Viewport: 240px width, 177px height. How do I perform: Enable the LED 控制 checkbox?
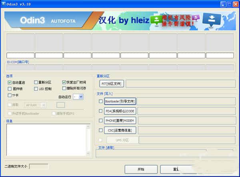pos(36,89)
